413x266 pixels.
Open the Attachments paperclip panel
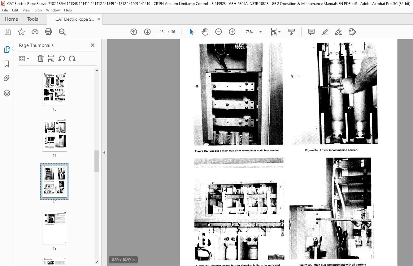(x=7, y=78)
